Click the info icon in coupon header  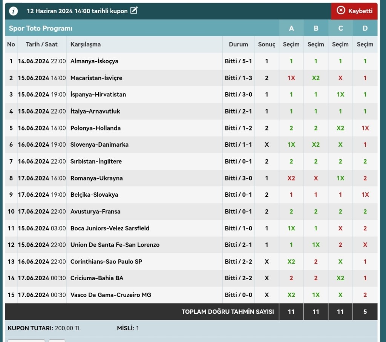click(13, 11)
